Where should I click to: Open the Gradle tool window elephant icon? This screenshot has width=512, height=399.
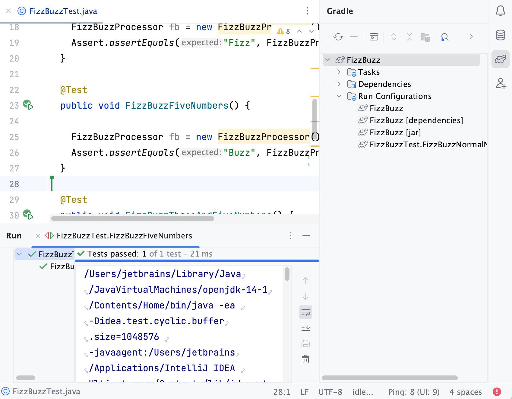click(501, 59)
